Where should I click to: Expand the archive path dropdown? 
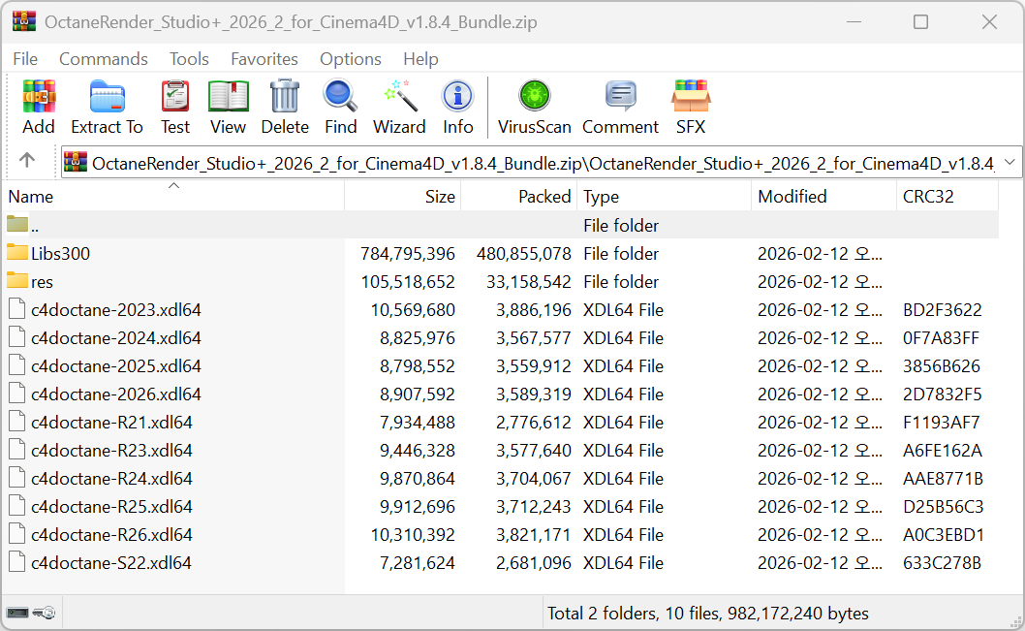point(1010,162)
